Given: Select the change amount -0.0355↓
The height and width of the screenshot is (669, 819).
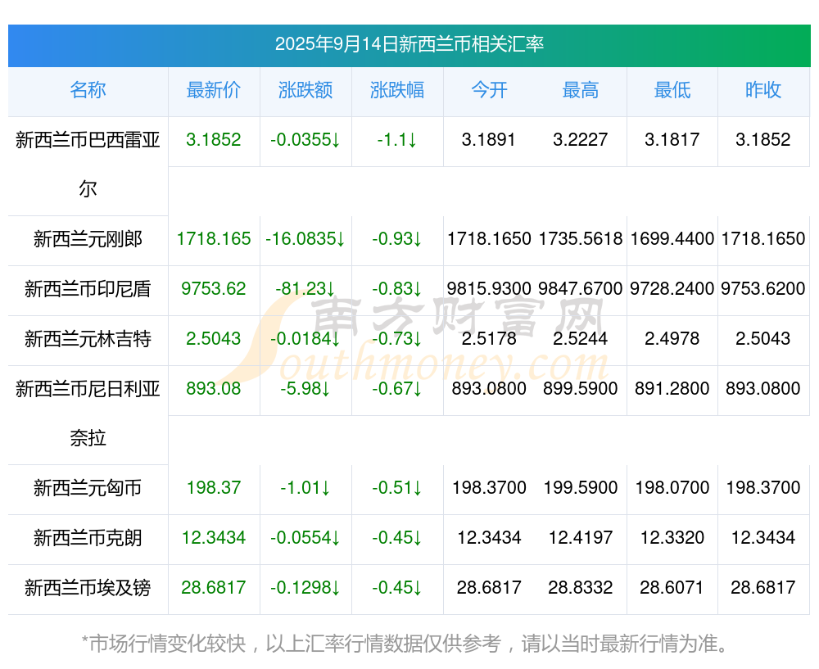Looking at the screenshot, I should 305,139.
